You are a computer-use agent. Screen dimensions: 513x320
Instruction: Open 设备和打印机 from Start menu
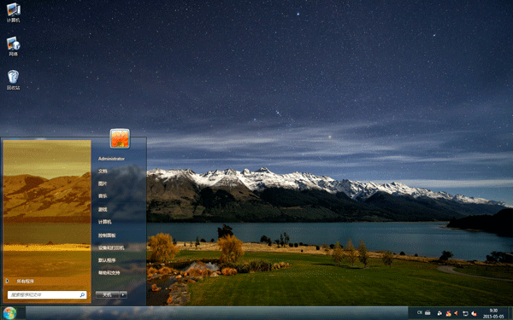coord(111,247)
